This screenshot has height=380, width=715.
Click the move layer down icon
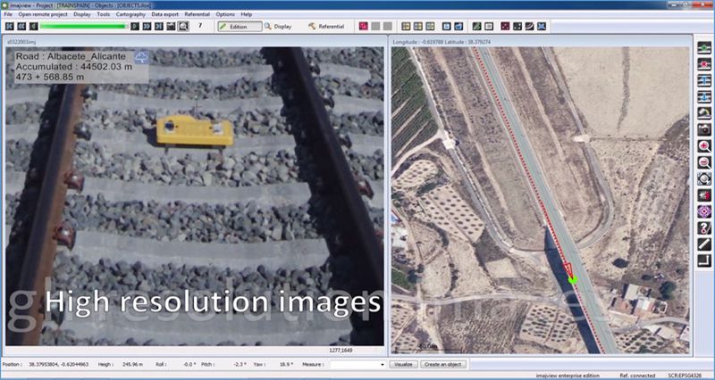tap(704, 97)
